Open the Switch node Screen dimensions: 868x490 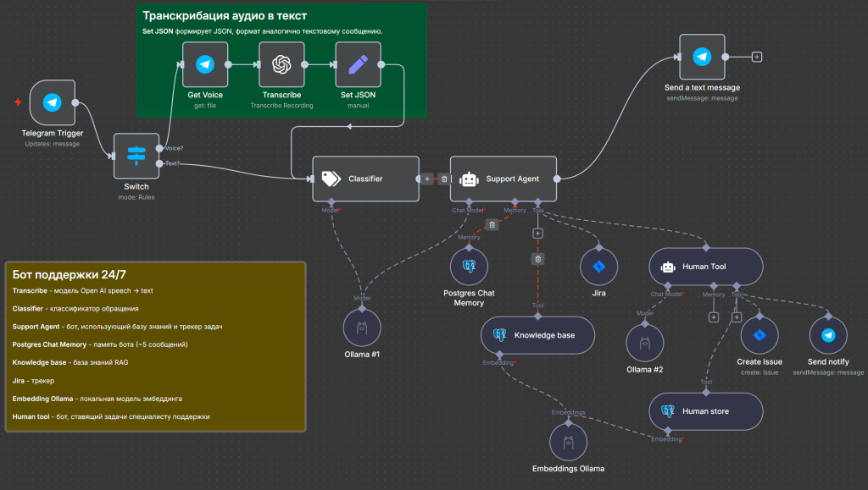(x=136, y=156)
